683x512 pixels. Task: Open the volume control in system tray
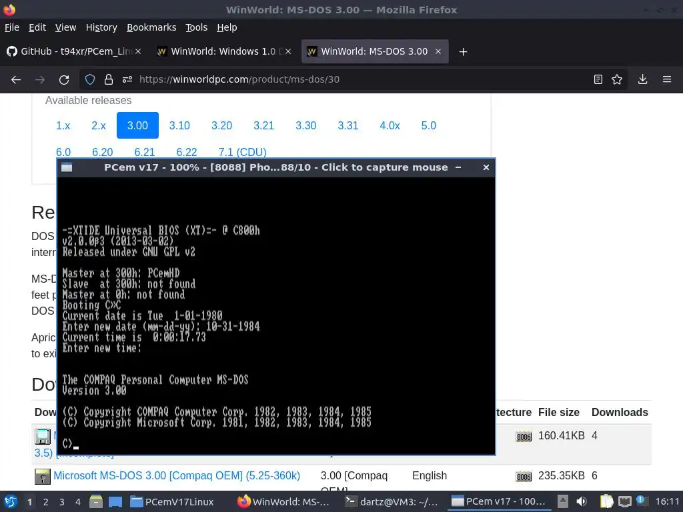coord(581,501)
